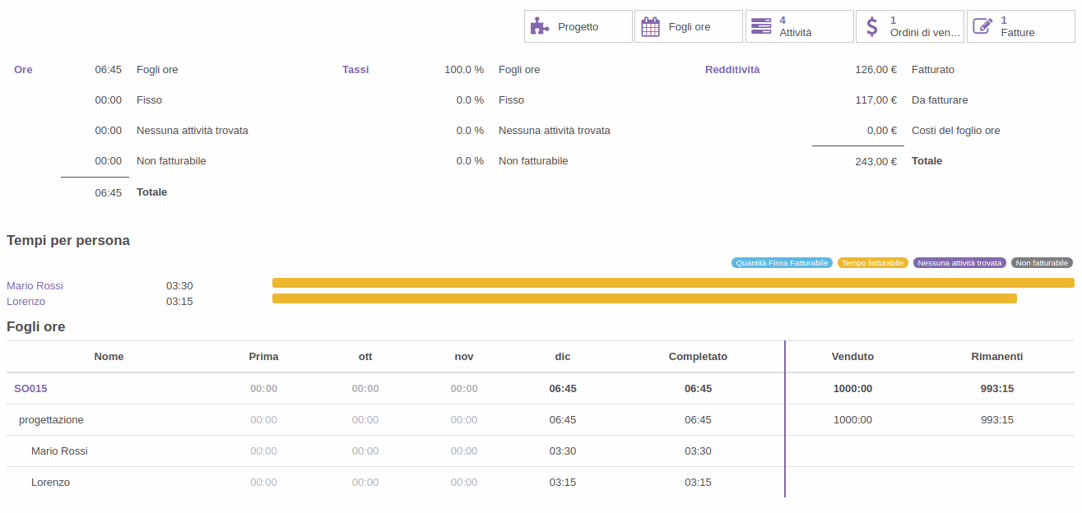Screen dimensions: 1082x513
Task: Click the 0,00 € Costi del foglio ore amount
Action: 882,131
